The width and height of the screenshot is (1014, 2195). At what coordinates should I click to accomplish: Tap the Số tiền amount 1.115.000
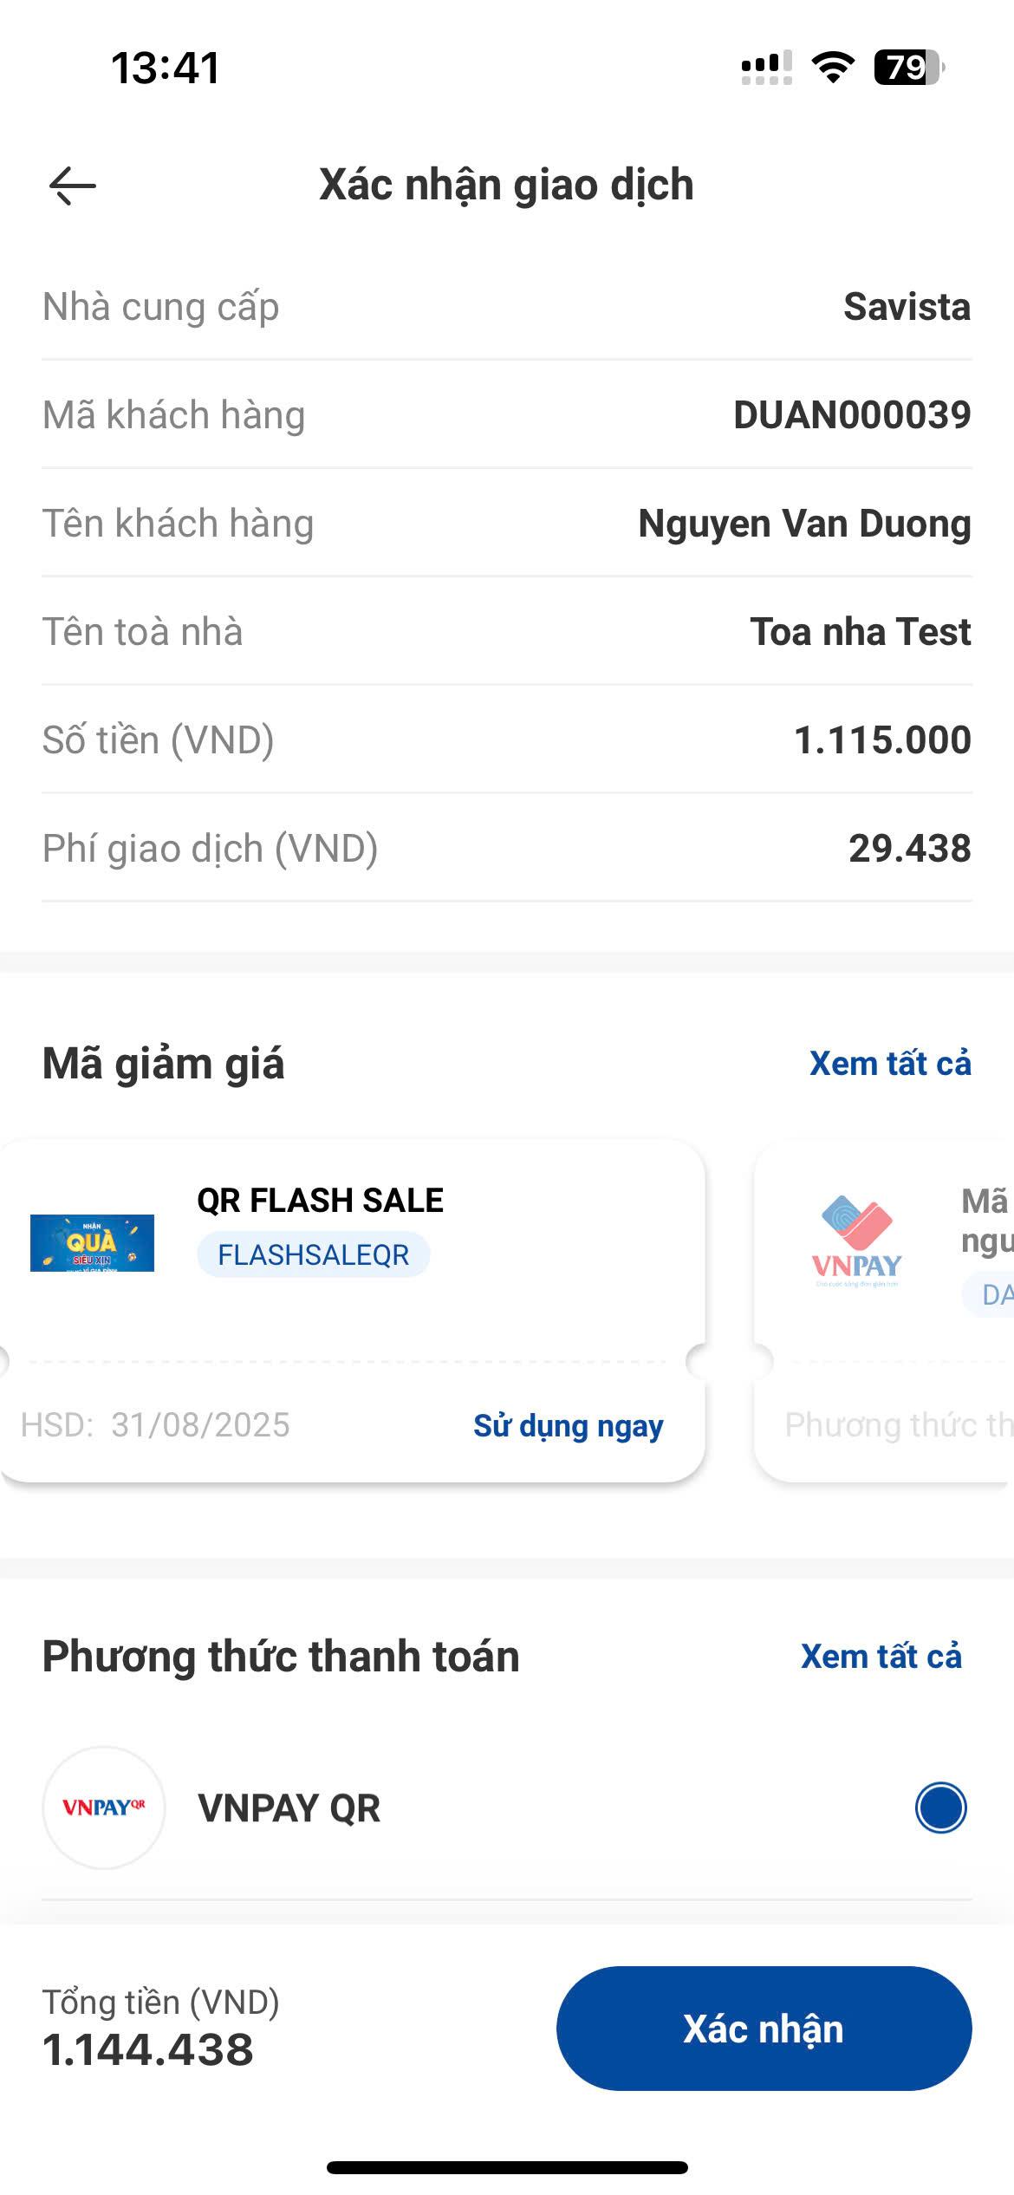tap(882, 739)
